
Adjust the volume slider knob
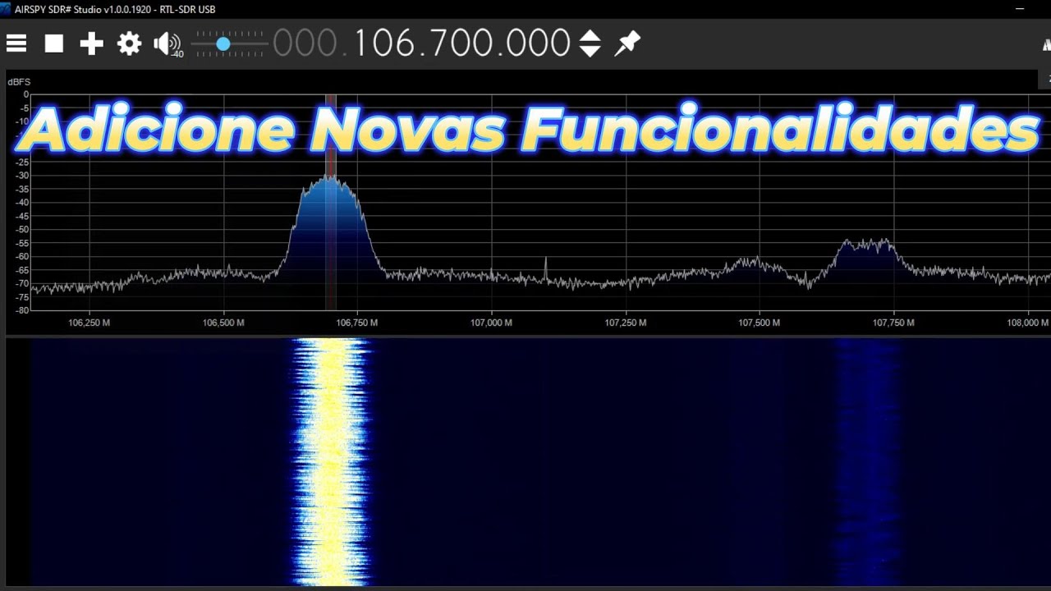(223, 44)
